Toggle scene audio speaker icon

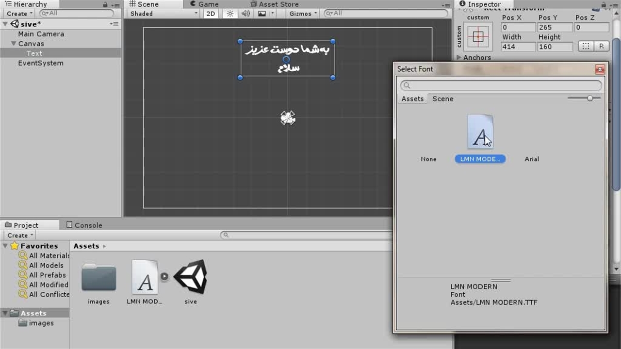click(246, 14)
